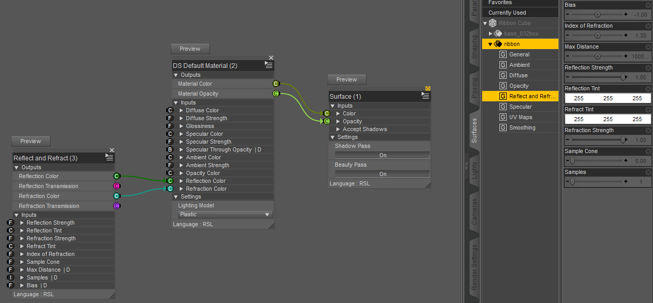The height and width of the screenshot is (303, 653).
Task: Expand the Surface Accept Shadows input
Action: [338, 130]
